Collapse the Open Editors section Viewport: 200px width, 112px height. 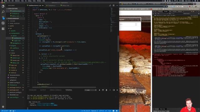coord(13,8)
